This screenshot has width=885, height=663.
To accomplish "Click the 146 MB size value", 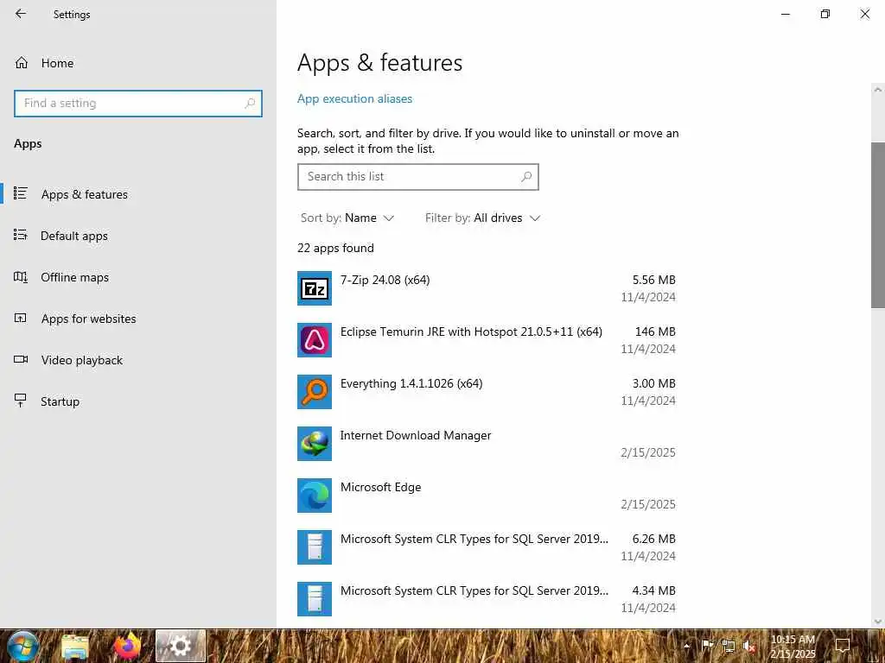I will pyautogui.click(x=655, y=331).
